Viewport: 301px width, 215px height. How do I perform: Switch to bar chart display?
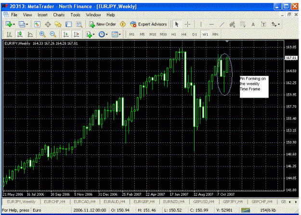pyautogui.click(x=9, y=34)
